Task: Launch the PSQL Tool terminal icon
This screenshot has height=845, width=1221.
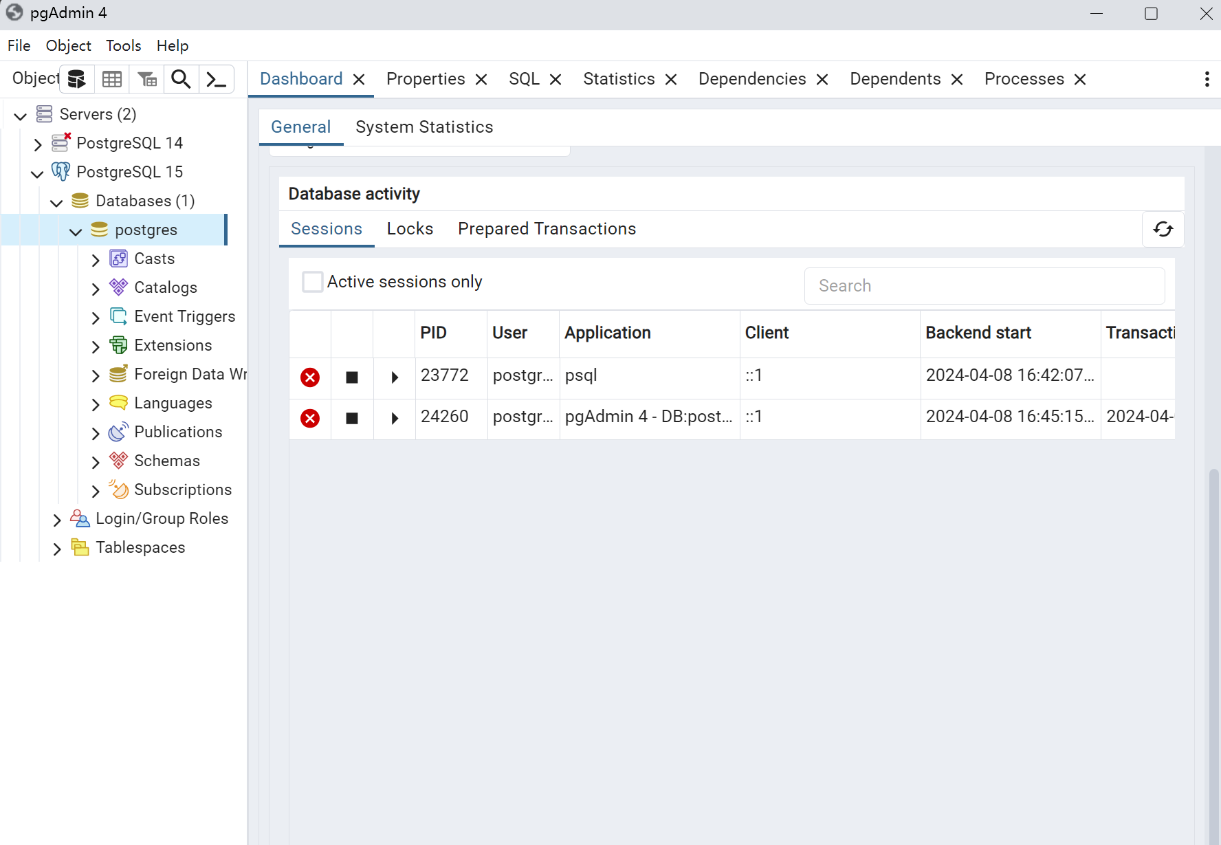Action: pyautogui.click(x=216, y=79)
